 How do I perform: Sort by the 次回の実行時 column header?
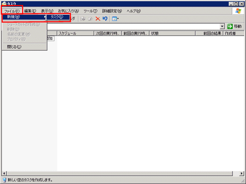tap(107, 33)
